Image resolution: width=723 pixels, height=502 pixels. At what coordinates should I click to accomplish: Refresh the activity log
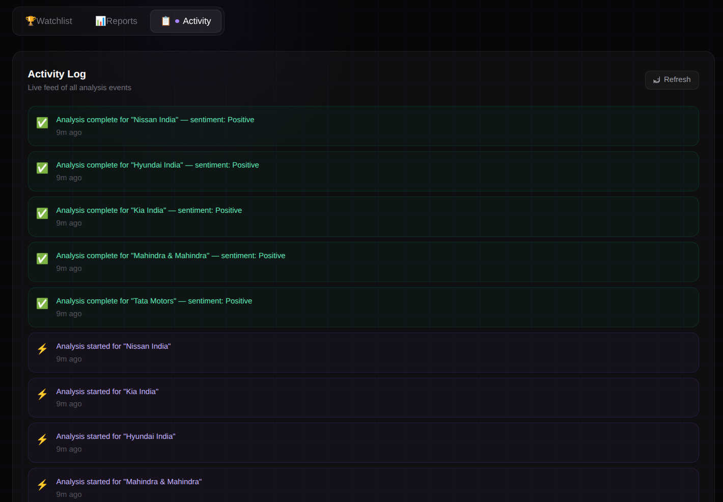[x=672, y=80]
